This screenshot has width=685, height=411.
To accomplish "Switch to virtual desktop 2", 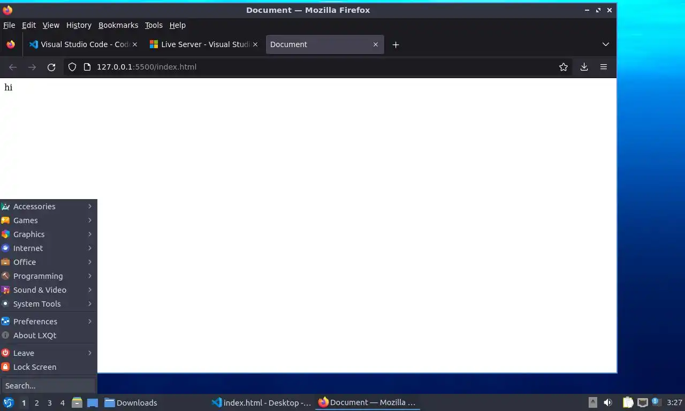I will point(36,403).
